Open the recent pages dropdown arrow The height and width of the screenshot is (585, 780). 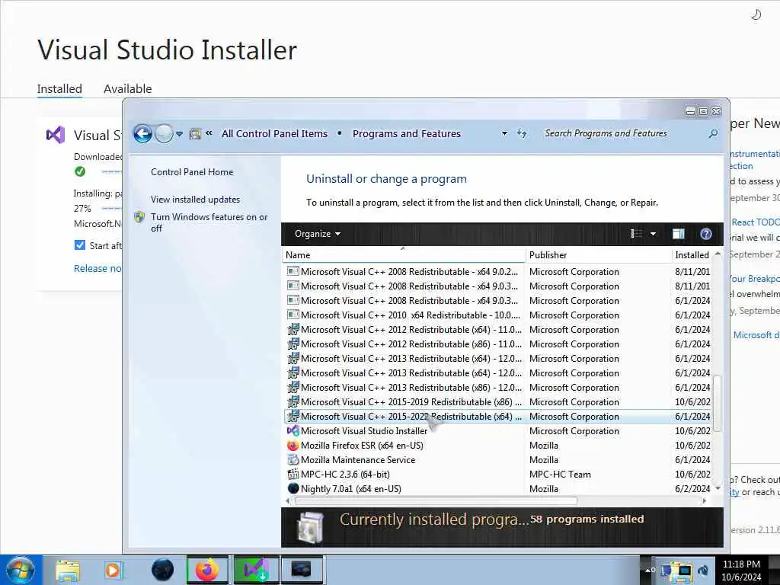click(x=179, y=134)
